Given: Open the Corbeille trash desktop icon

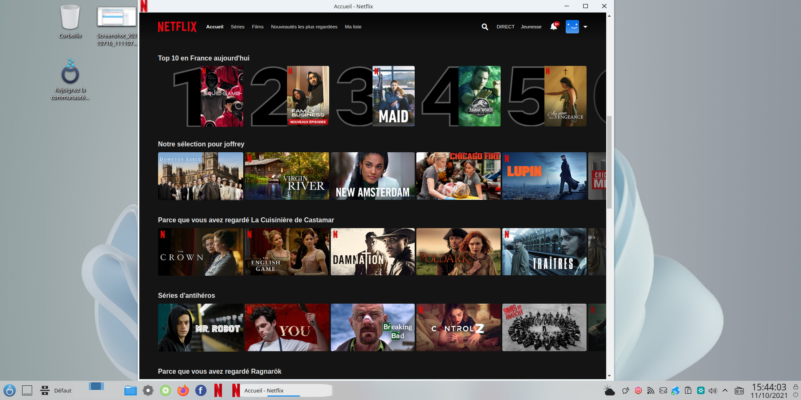Looking at the screenshot, I should click(70, 22).
